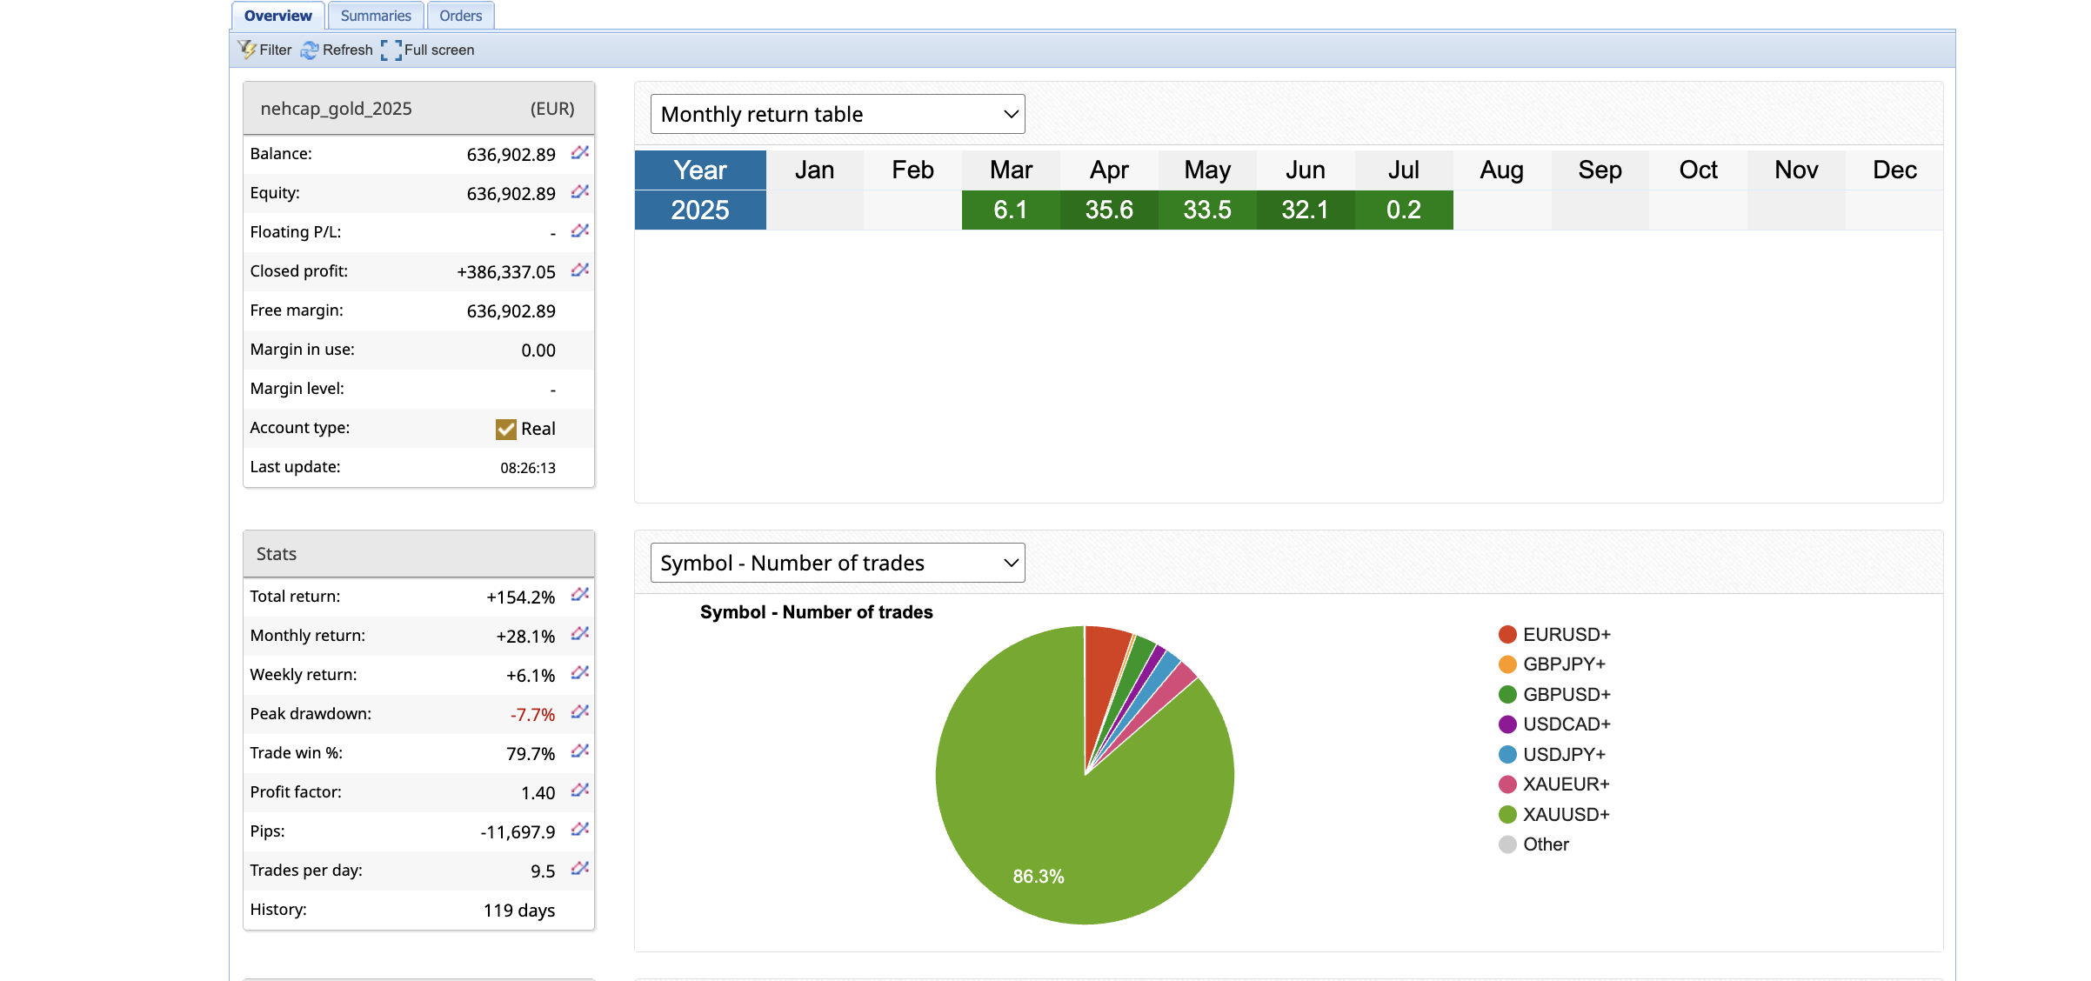Switch to the Summaries tab
Viewport: 2091px width, 981px height.
(376, 16)
